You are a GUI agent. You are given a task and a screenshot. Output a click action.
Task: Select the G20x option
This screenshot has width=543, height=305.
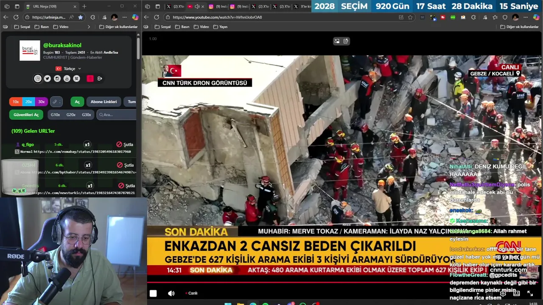[x=71, y=115]
